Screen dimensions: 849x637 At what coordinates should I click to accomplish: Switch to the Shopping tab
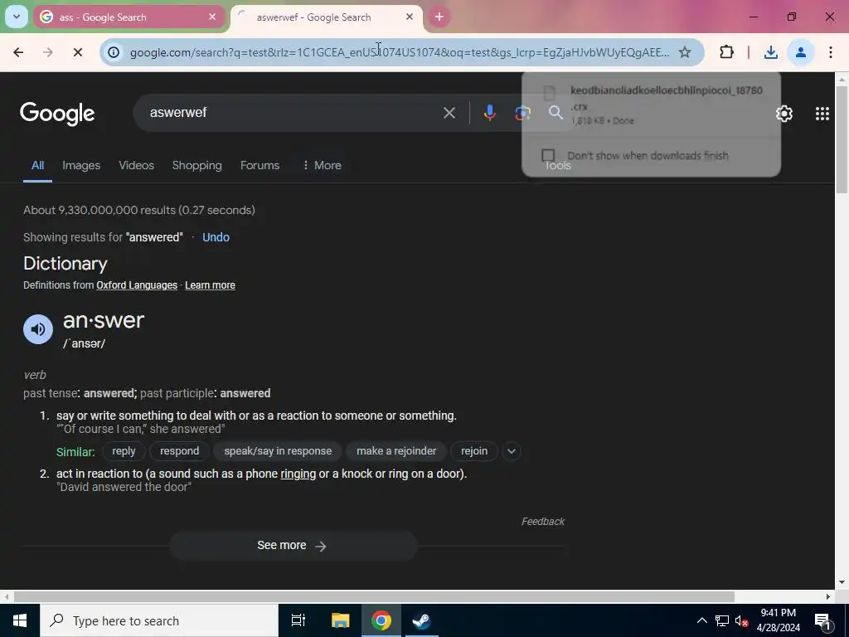click(x=197, y=166)
